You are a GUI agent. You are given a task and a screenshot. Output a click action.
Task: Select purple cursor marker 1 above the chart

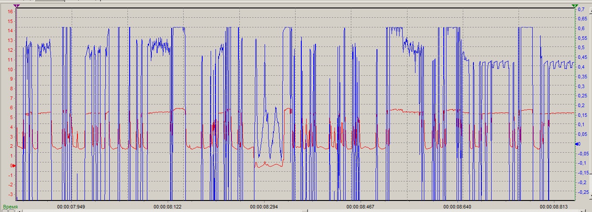16,6
